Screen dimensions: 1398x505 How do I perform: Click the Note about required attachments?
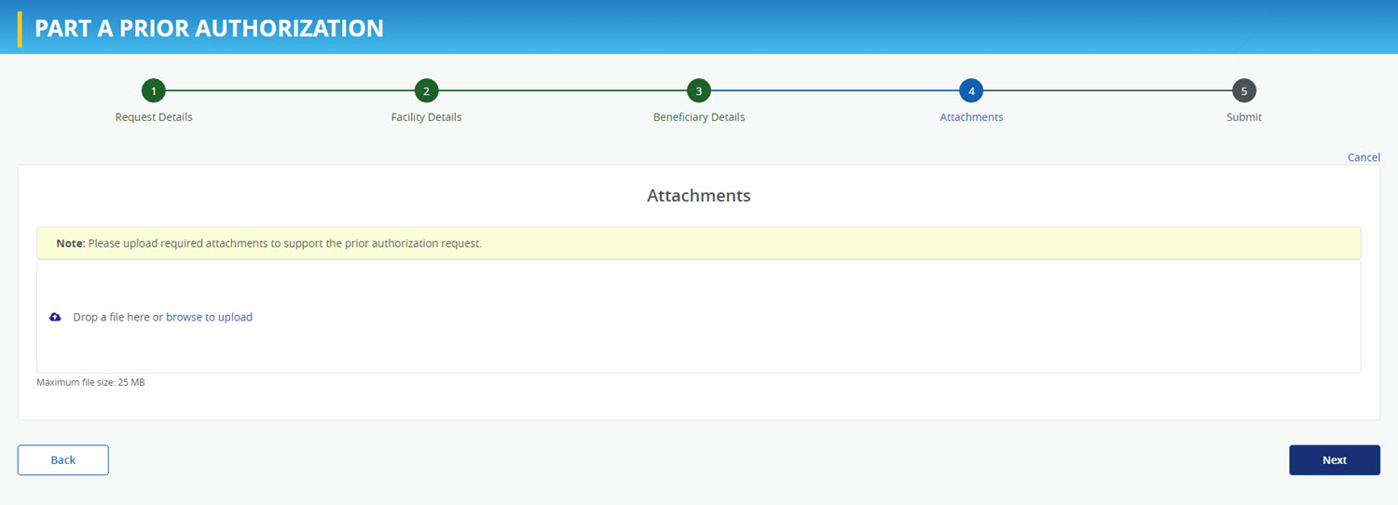(699, 243)
